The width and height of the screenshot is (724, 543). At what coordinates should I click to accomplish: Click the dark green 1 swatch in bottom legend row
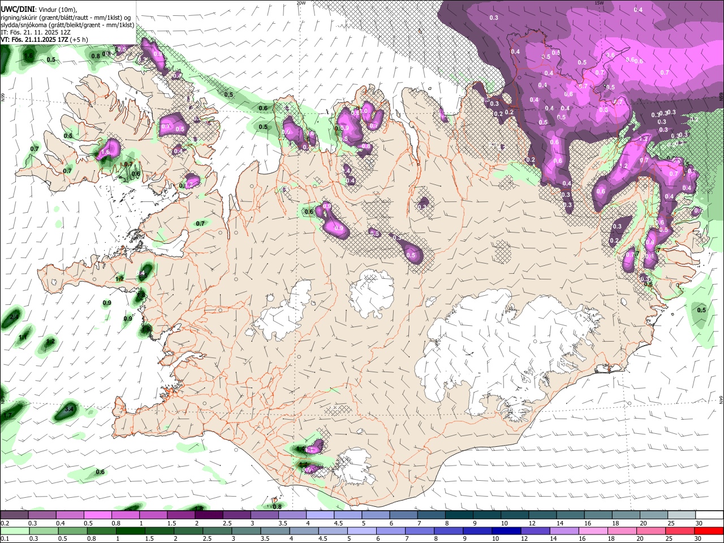point(130,531)
